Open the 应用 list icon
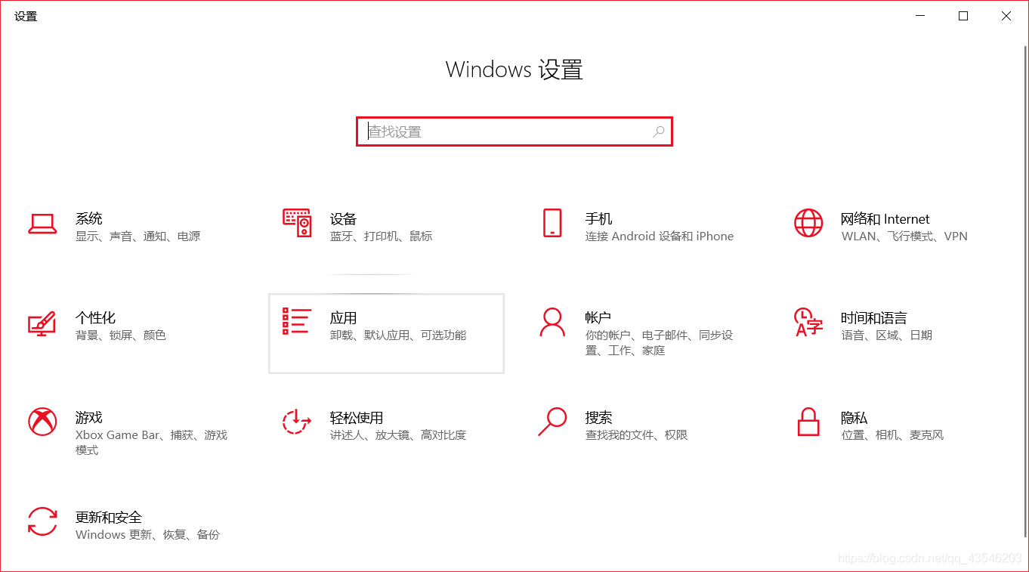1029x572 pixels. (x=297, y=321)
